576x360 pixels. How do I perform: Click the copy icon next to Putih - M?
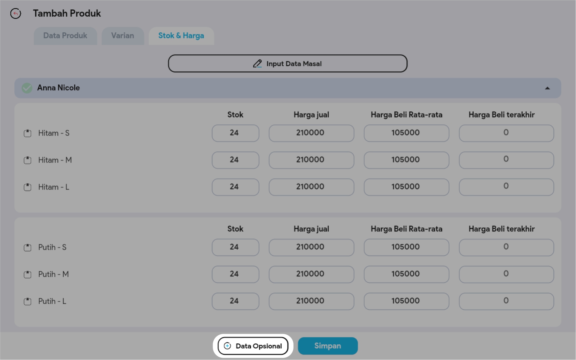28,274
